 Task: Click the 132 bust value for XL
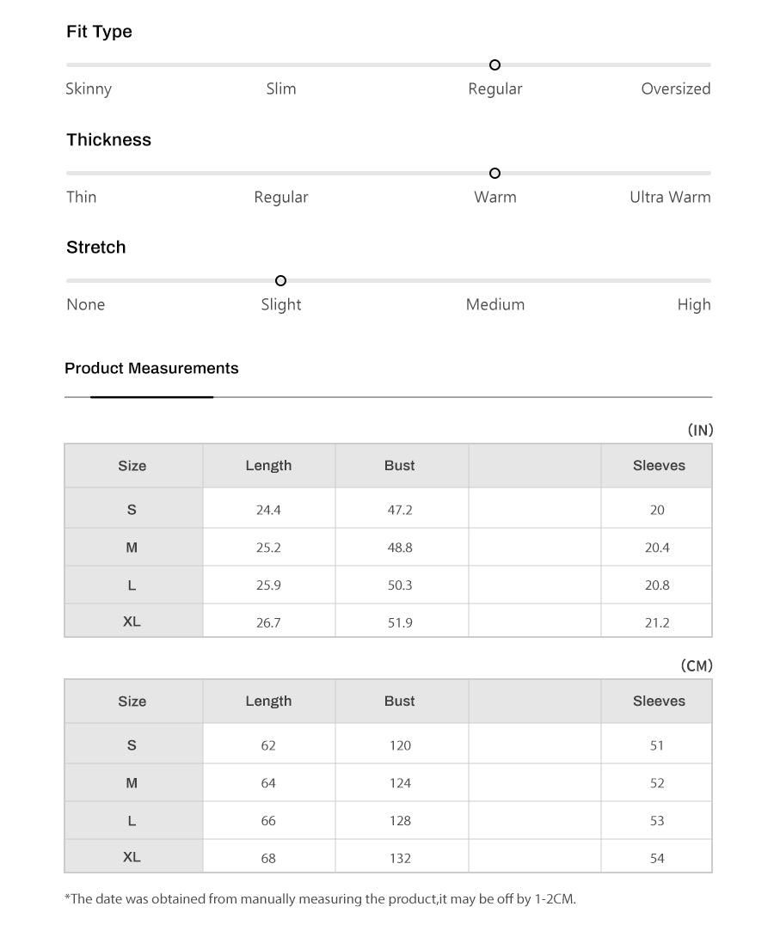400,858
